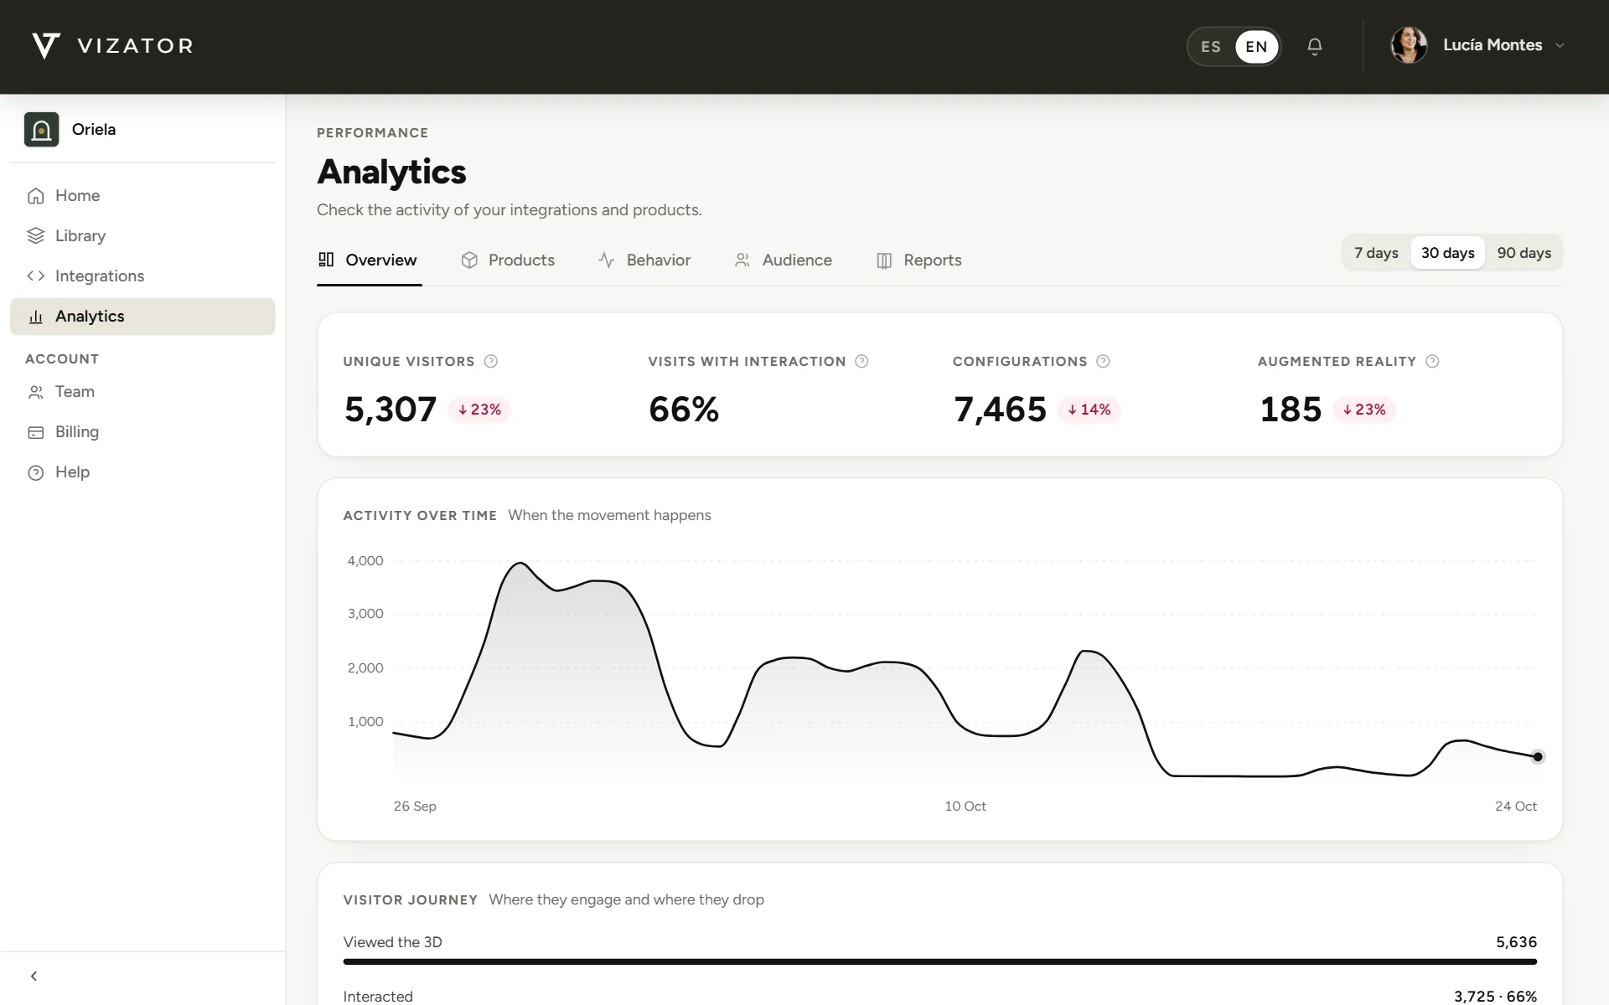The width and height of the screenshot is (1609, 1005).
Task: Click the Configurations 14% drop badge
Action: tap(1089, 410)
